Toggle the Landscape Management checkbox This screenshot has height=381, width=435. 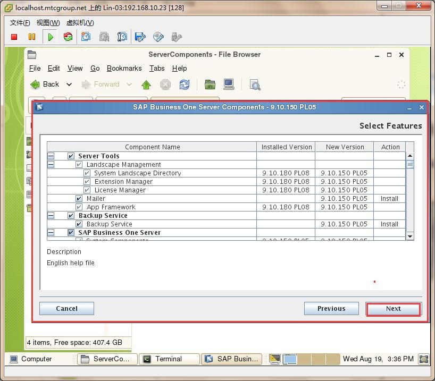coord(79,164)
